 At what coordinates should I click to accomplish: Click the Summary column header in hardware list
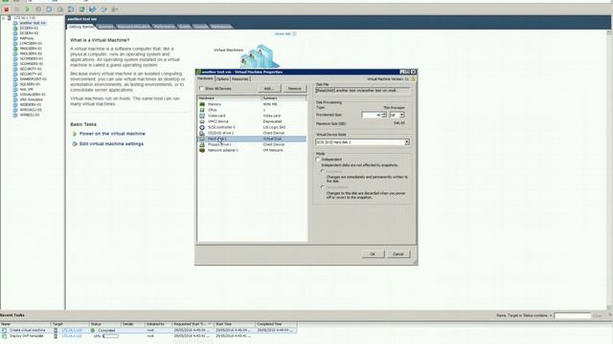(x=284, y=98)
